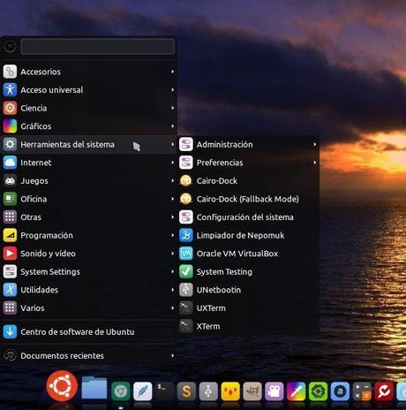Launch GIMP from the dock
406x410 pixels.
point(252,391)
